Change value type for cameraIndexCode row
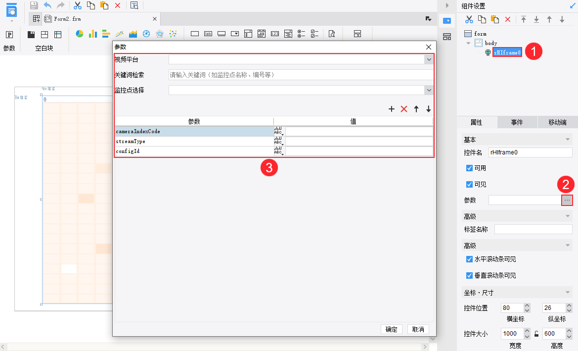 (x=279, y=131)
